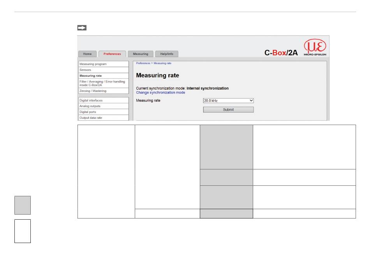Open the Sensors menu entry
This screenshot has height=259, width=370.
point(104,70)
